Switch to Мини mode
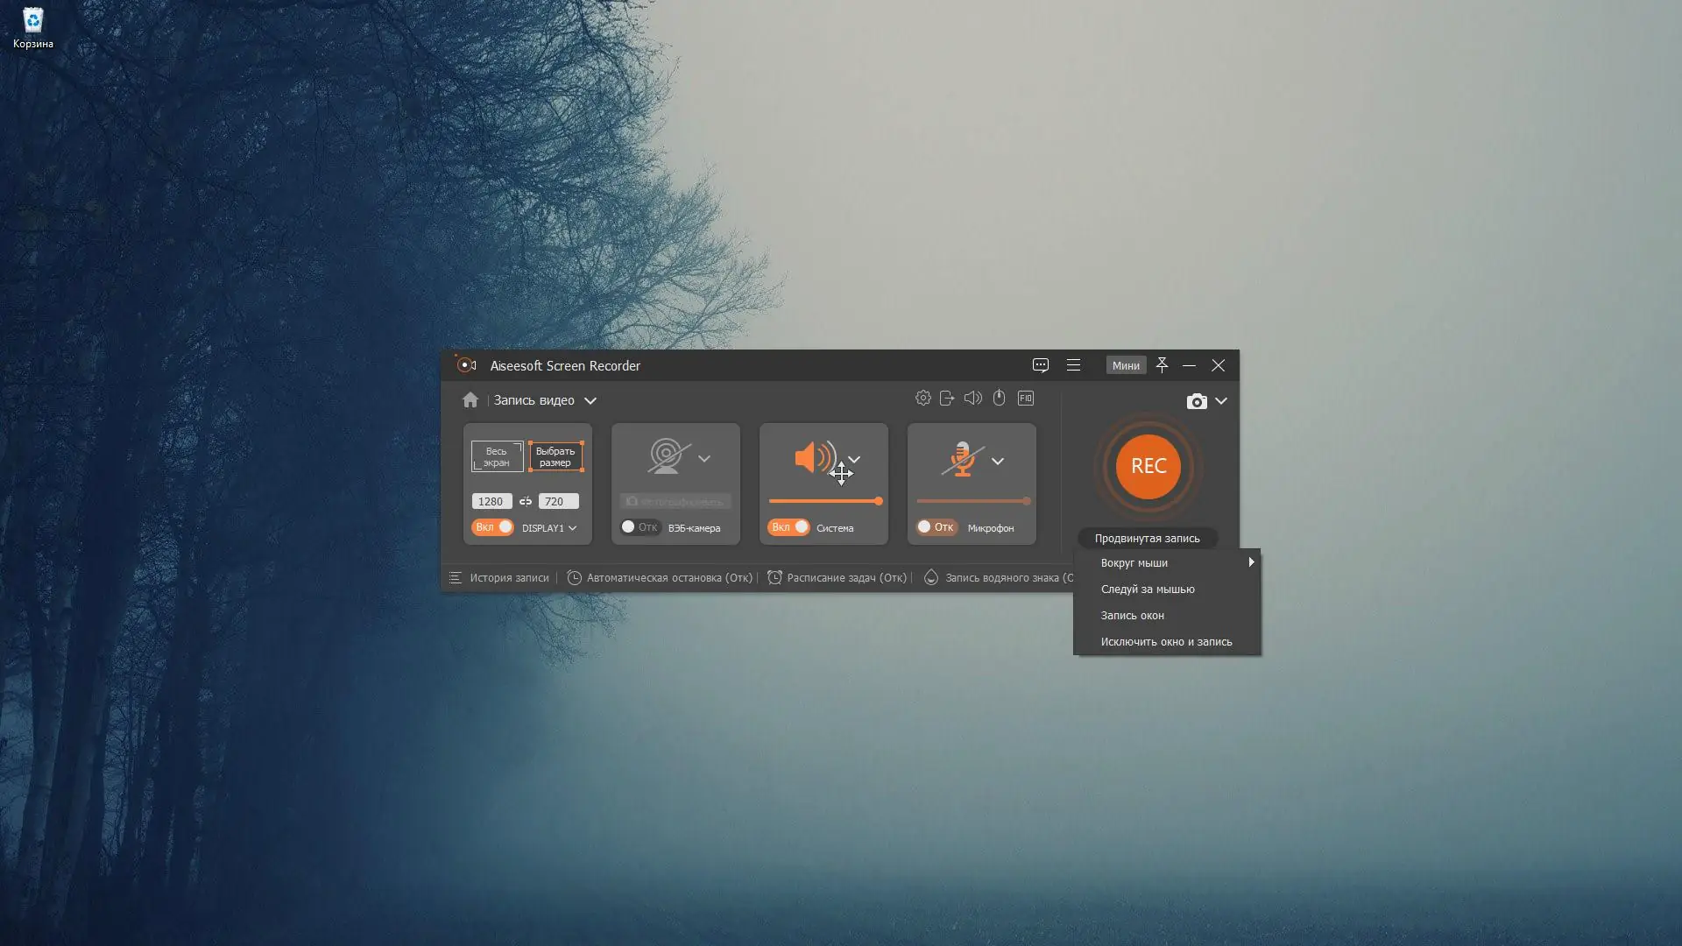The image size is (1682, 946). (1125, 365)
